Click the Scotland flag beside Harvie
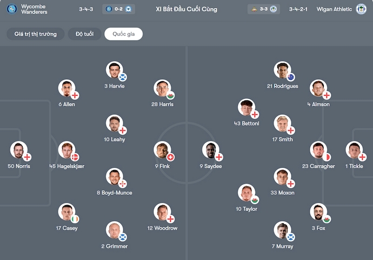373x260 pixels. click(123, 77)
